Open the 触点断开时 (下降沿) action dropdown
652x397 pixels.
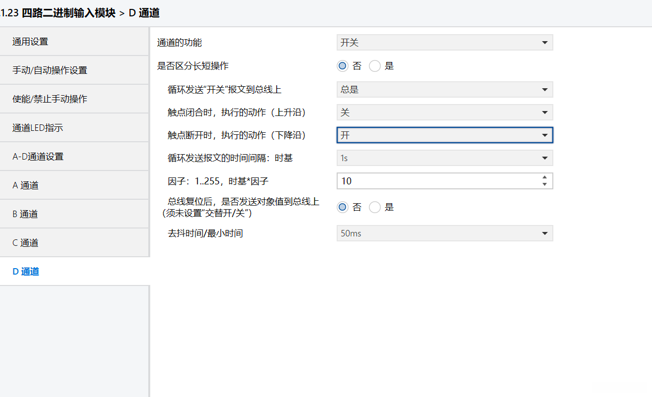point(444,135)
